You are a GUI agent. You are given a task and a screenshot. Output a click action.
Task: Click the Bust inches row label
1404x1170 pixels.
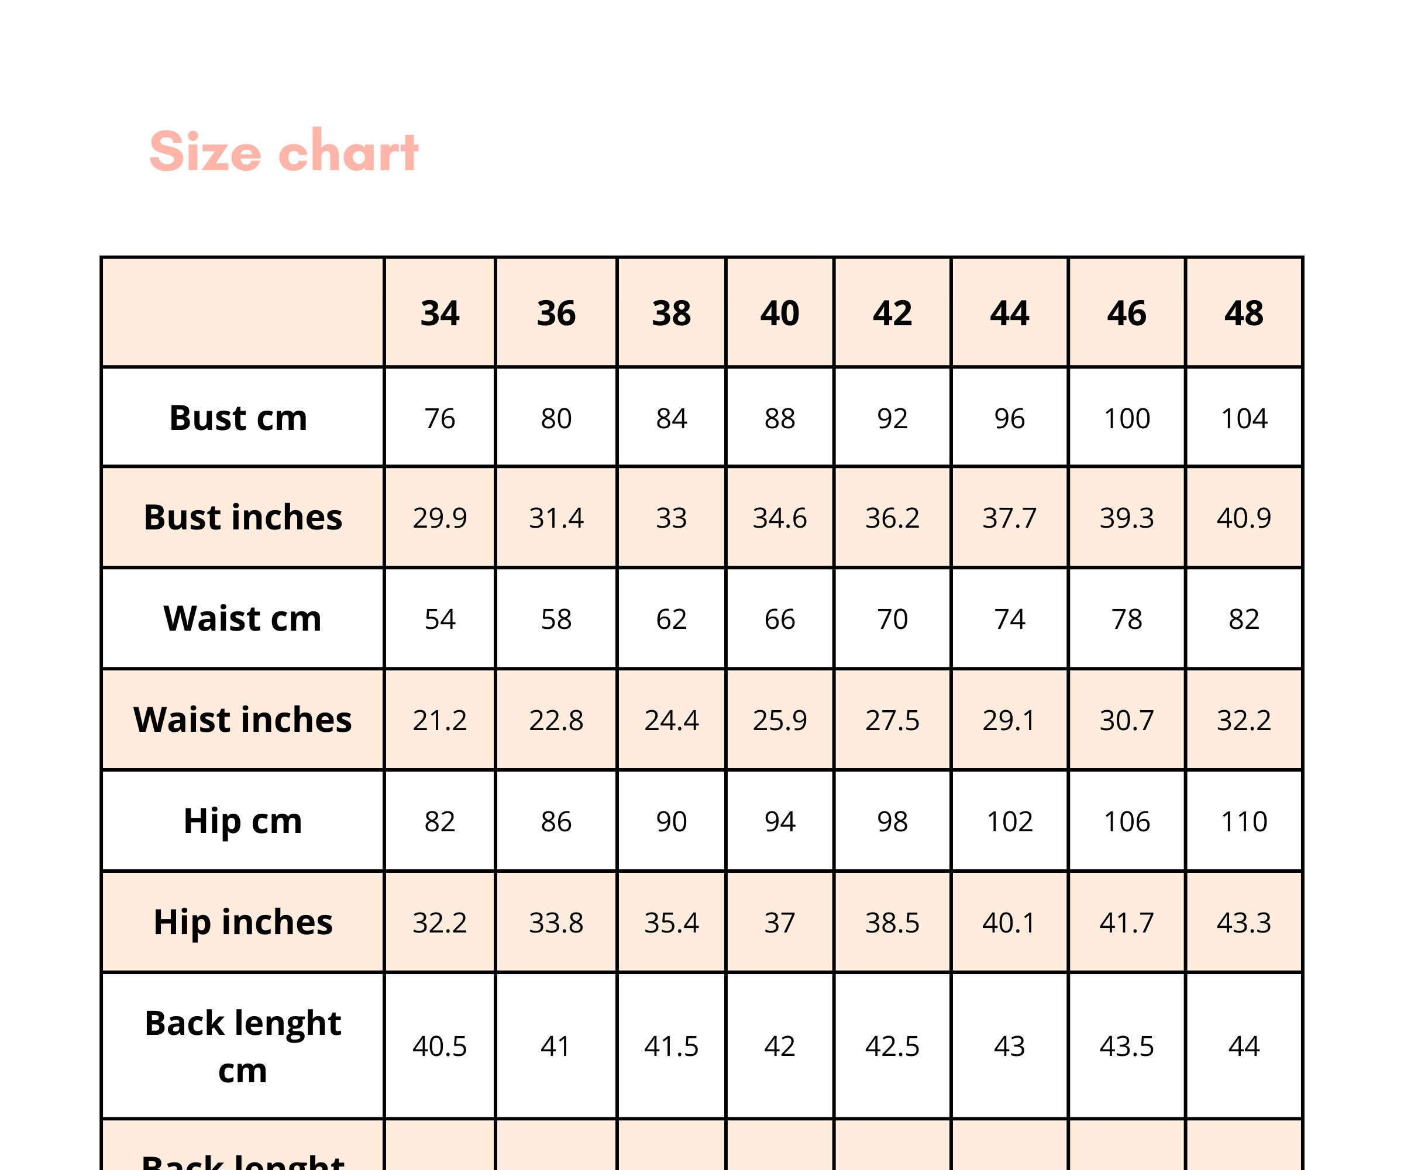click(243, 518)
